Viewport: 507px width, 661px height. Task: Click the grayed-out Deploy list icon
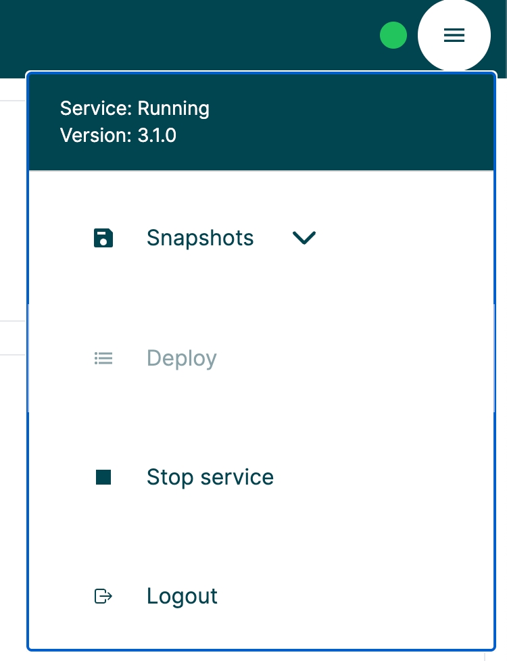tap(103, 358)
